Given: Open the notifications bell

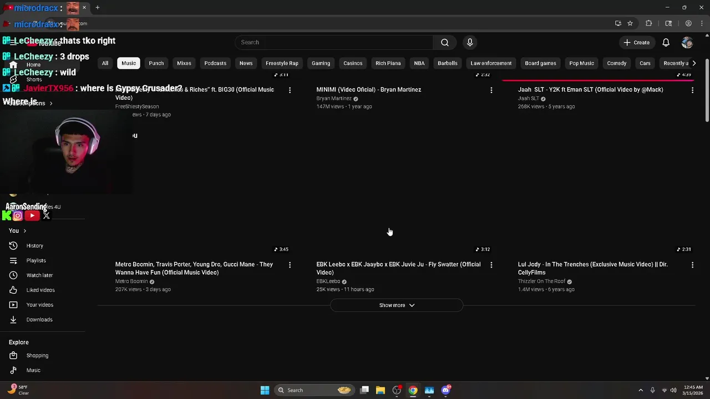Looking at the screenshot, I should click(666, 43).
